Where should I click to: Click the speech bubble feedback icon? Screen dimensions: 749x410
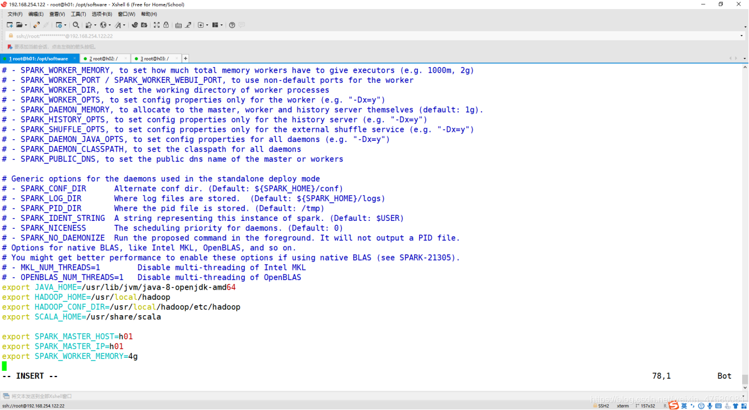[x=241, y=25]
